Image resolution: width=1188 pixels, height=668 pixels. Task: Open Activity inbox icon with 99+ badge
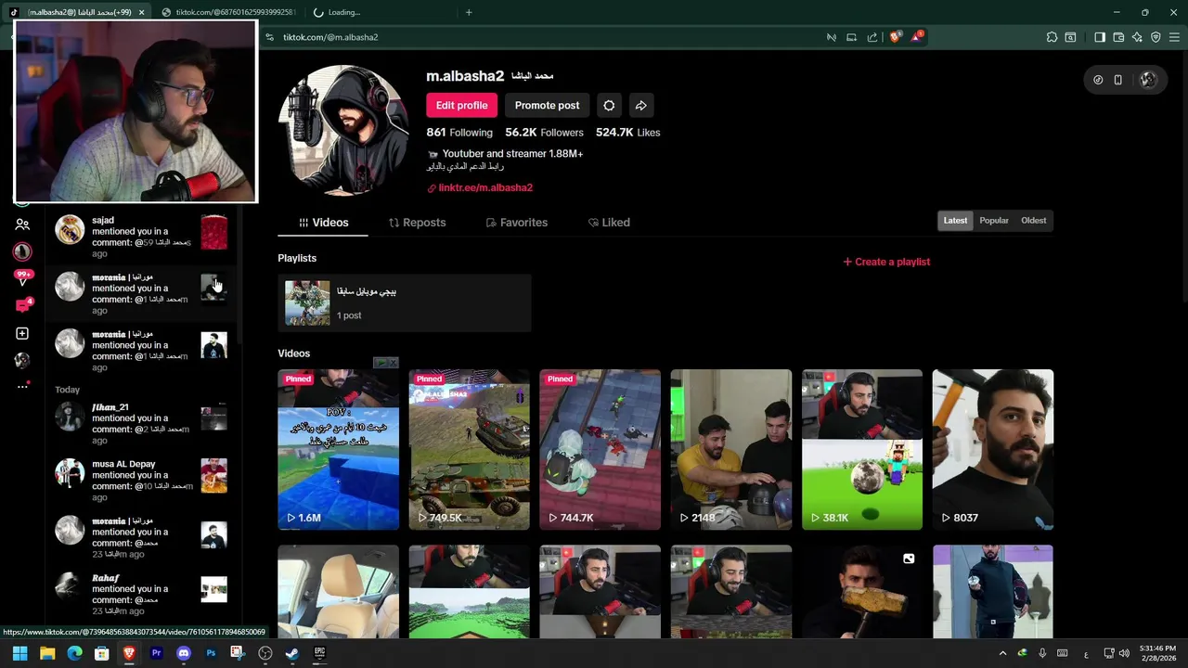pyautogui.click(x=22, y=278)
